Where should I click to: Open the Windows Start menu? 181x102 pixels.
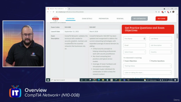(48, 80)
